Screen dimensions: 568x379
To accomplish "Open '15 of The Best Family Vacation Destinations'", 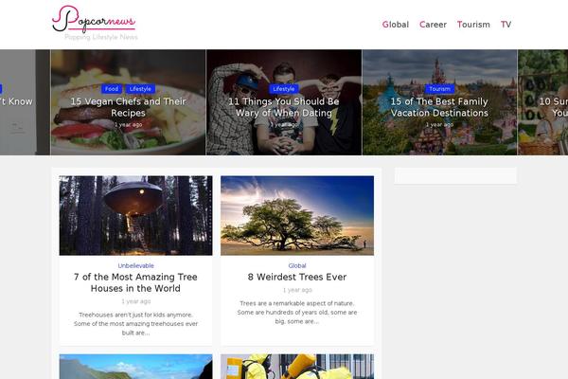I will tap(439, 107).
